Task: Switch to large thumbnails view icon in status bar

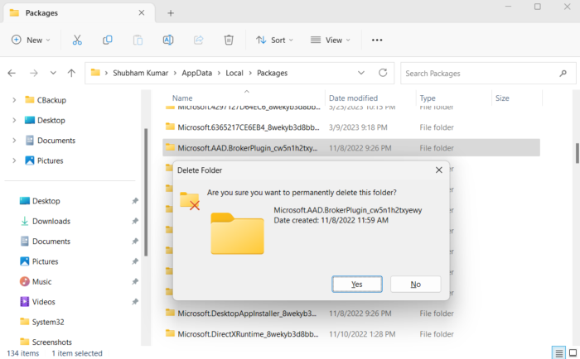Action: [x=573, y=352]
